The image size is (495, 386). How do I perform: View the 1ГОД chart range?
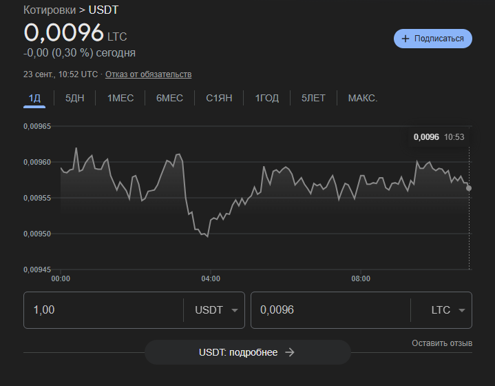(x=266, y=98)
